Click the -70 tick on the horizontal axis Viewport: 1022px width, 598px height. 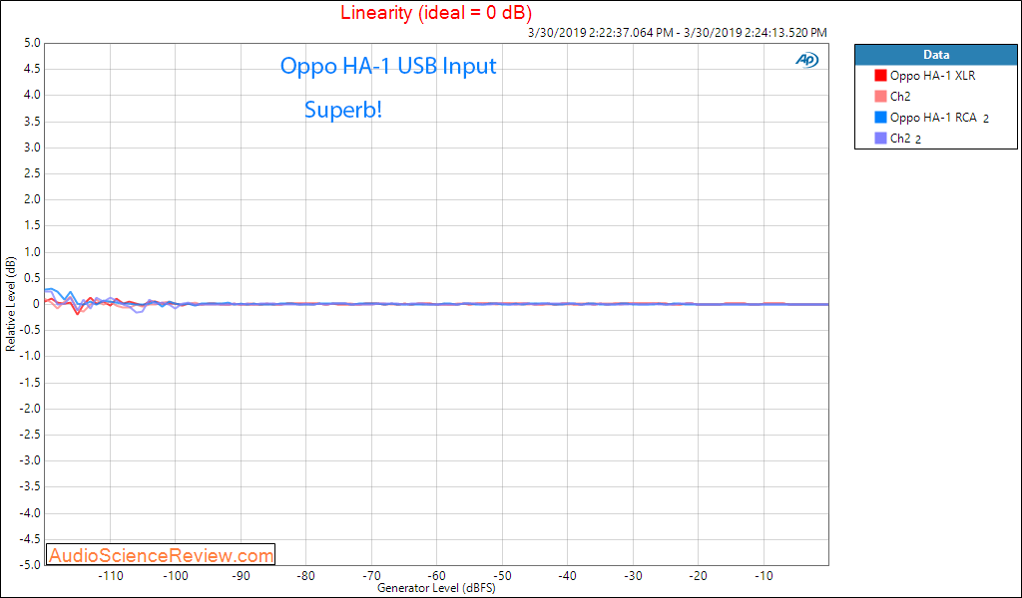pyautogui.click(x=371, y=576)
